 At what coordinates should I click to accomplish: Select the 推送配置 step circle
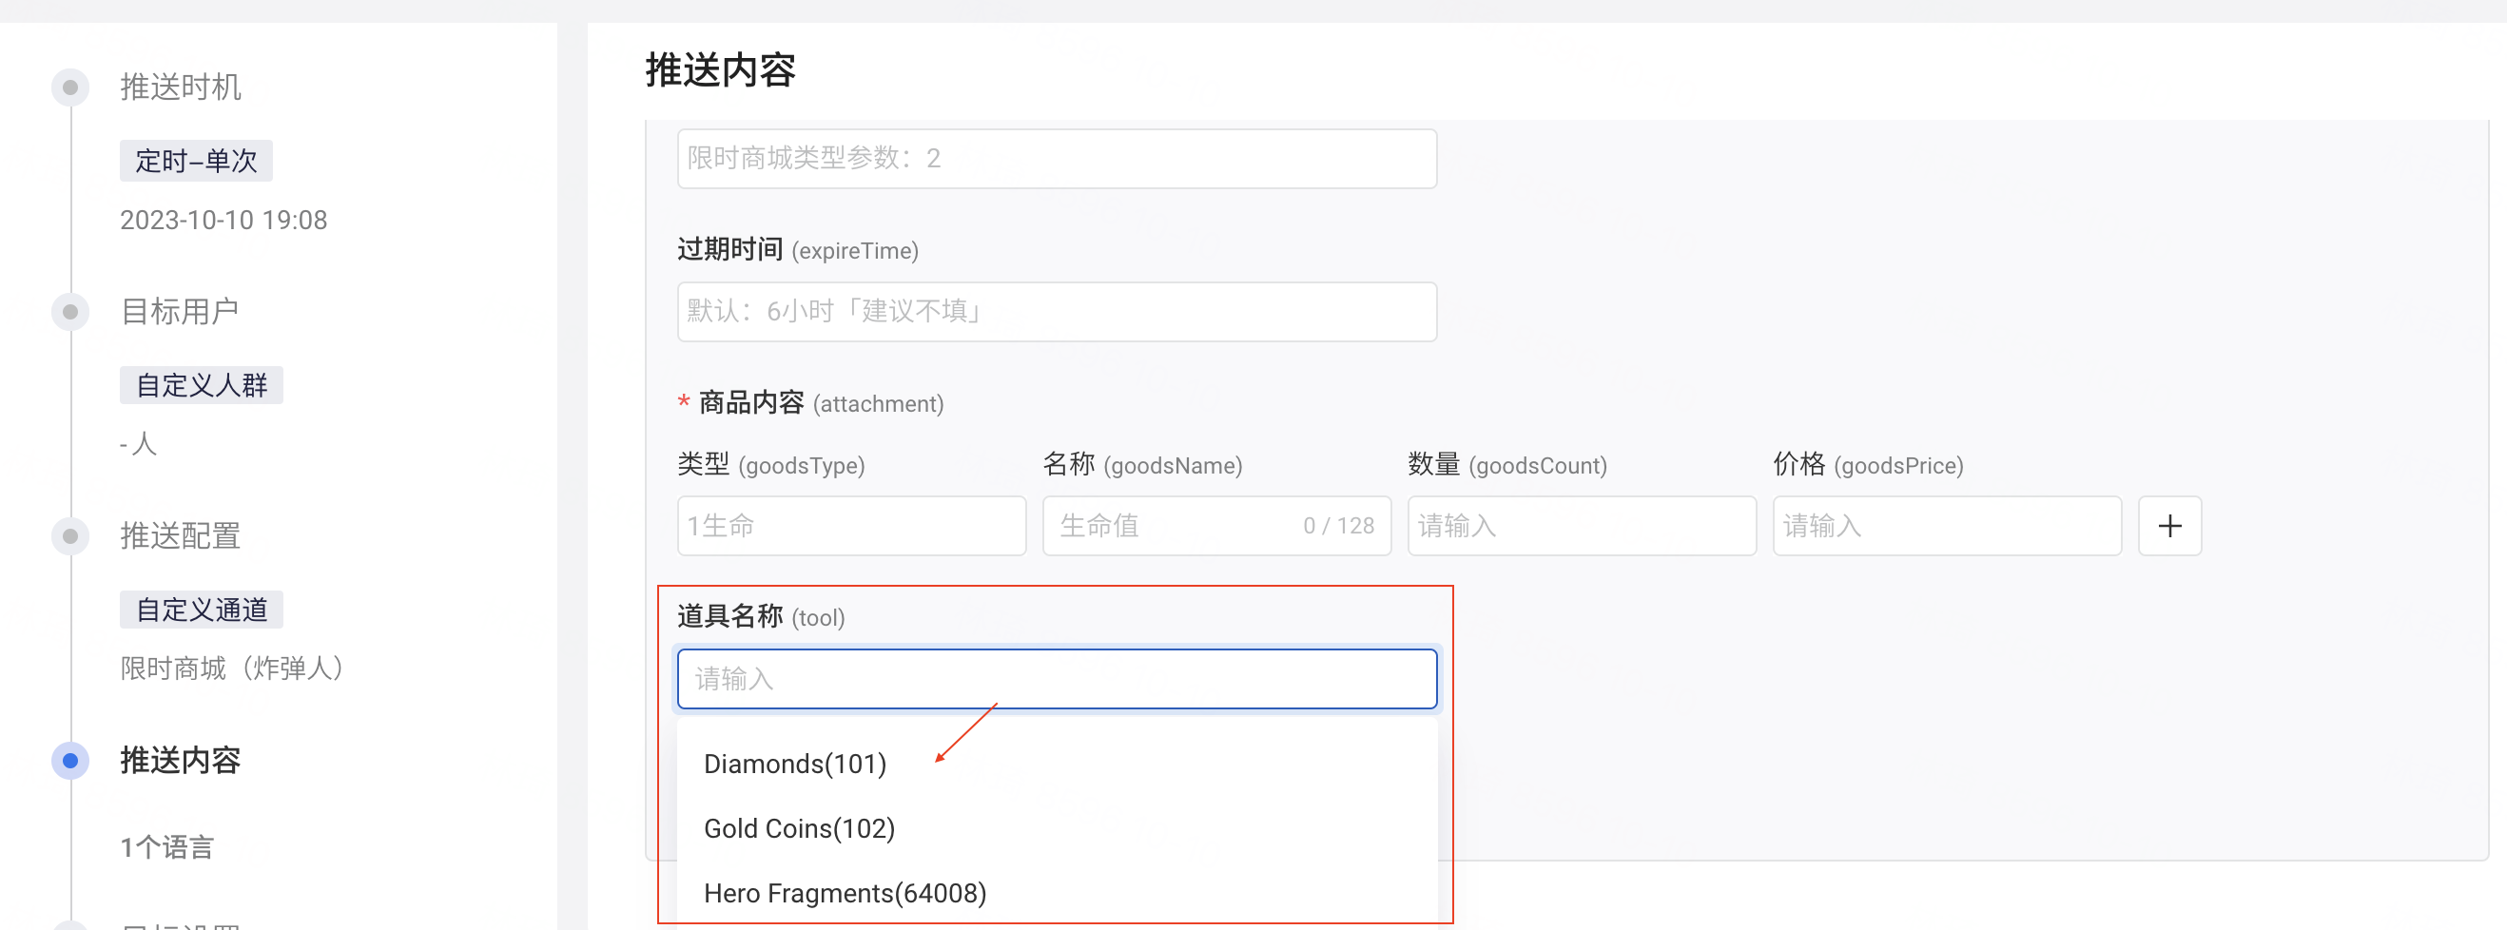pos(70,536)
